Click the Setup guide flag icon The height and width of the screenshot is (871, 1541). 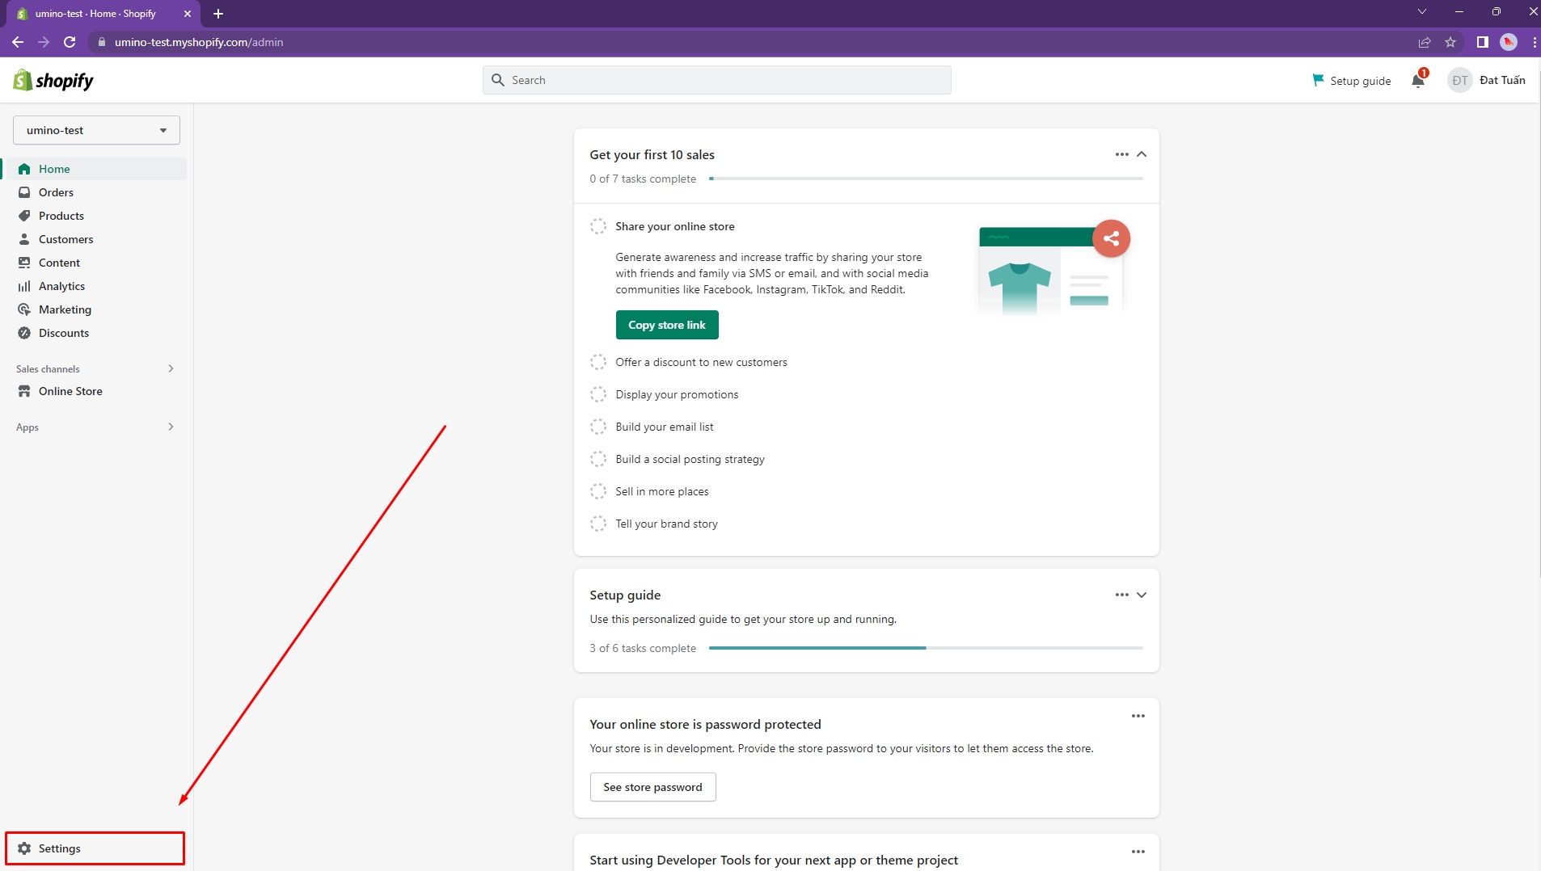1318,80
